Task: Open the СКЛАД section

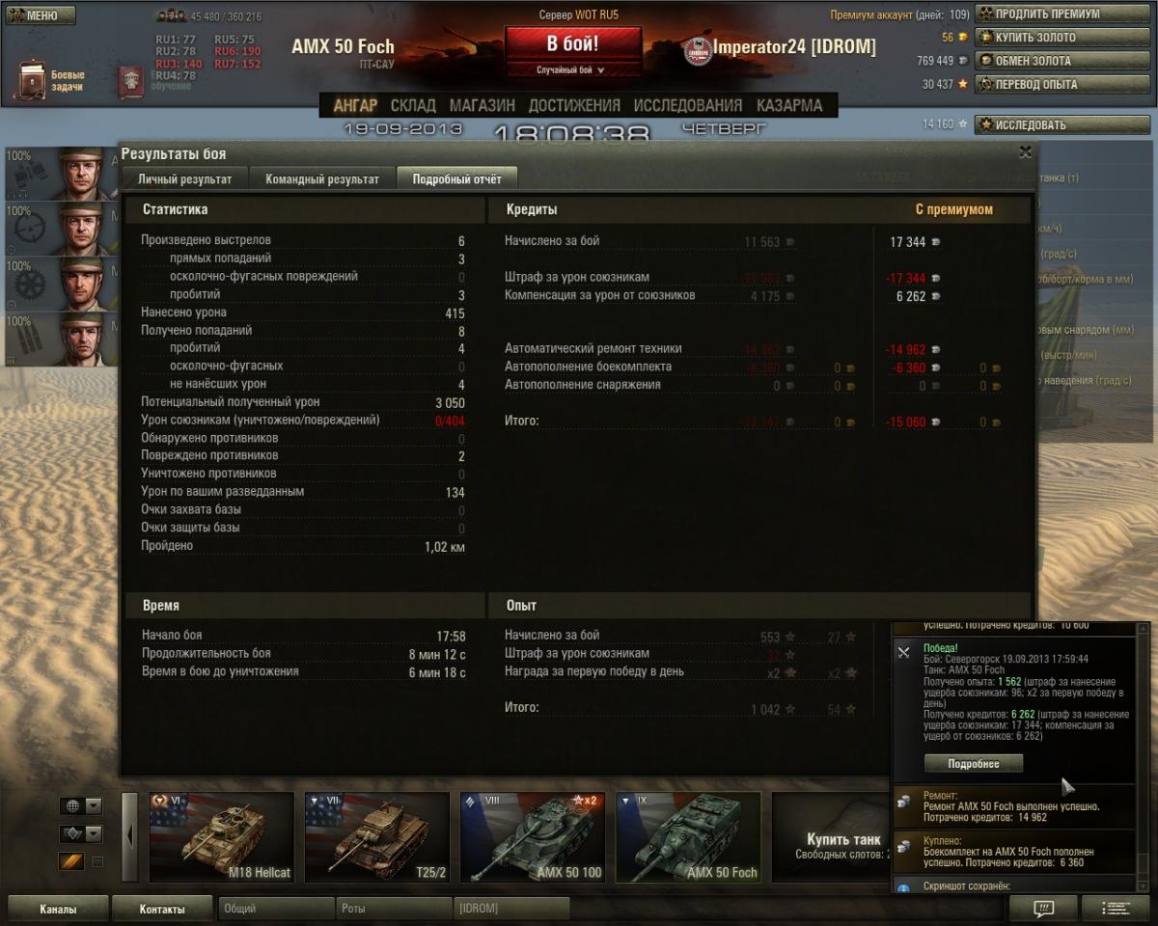Action: (413, 106)
